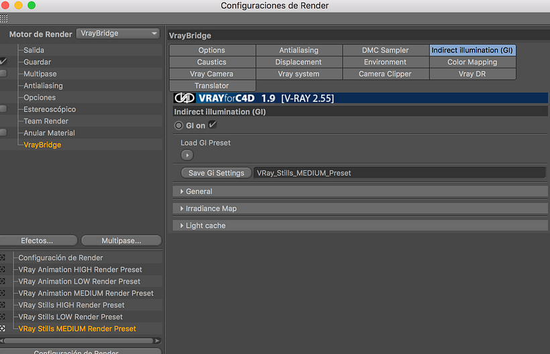Select VRay Stills MEDIUM Render Preset
This screenshot has width=550, height=354.
77,329
